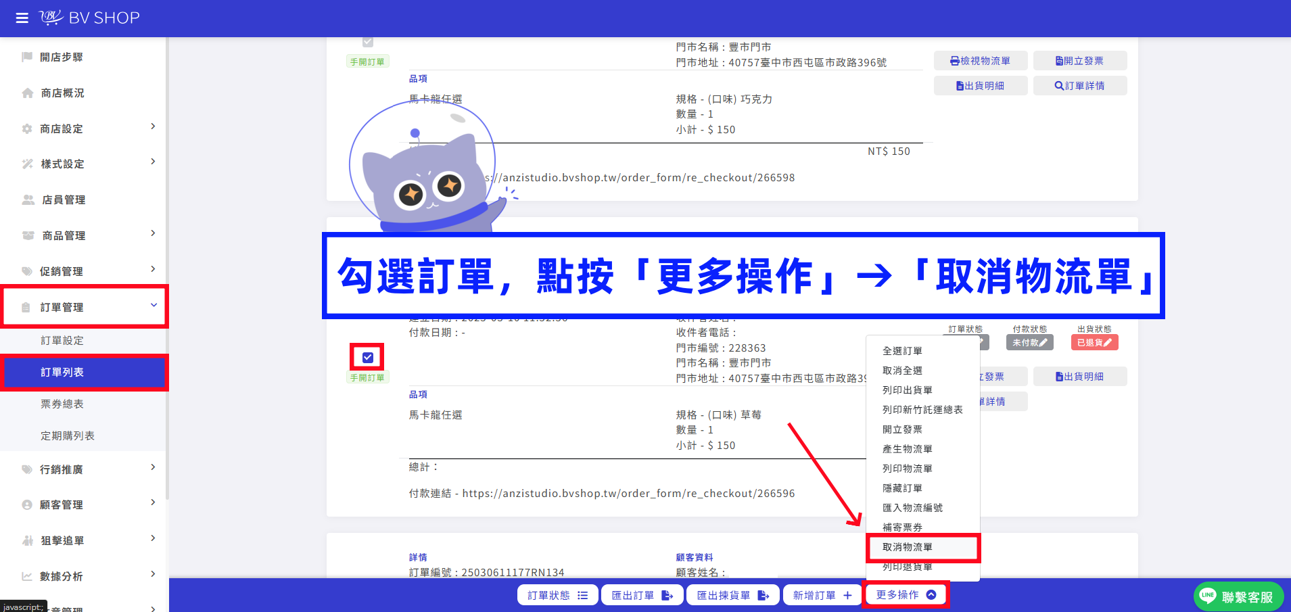Expand the 促銷管理 submenu chevron
The image size is (1291, 612).
click(x=153, y=269)
